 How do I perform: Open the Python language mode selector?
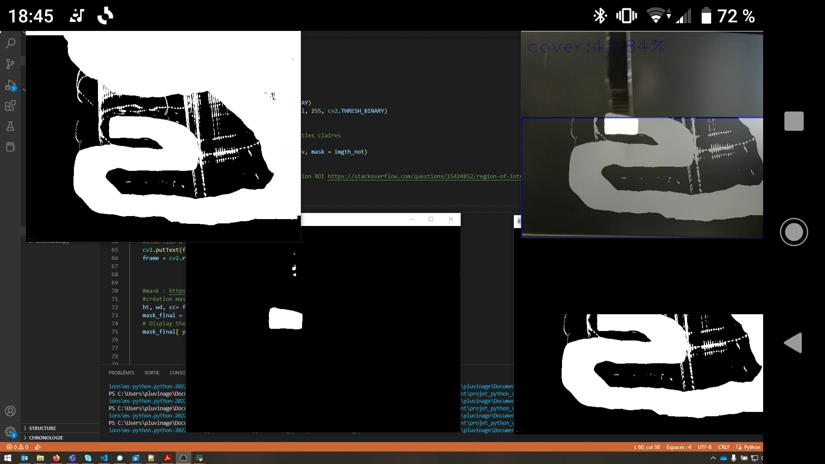click(x=752, y=447)
